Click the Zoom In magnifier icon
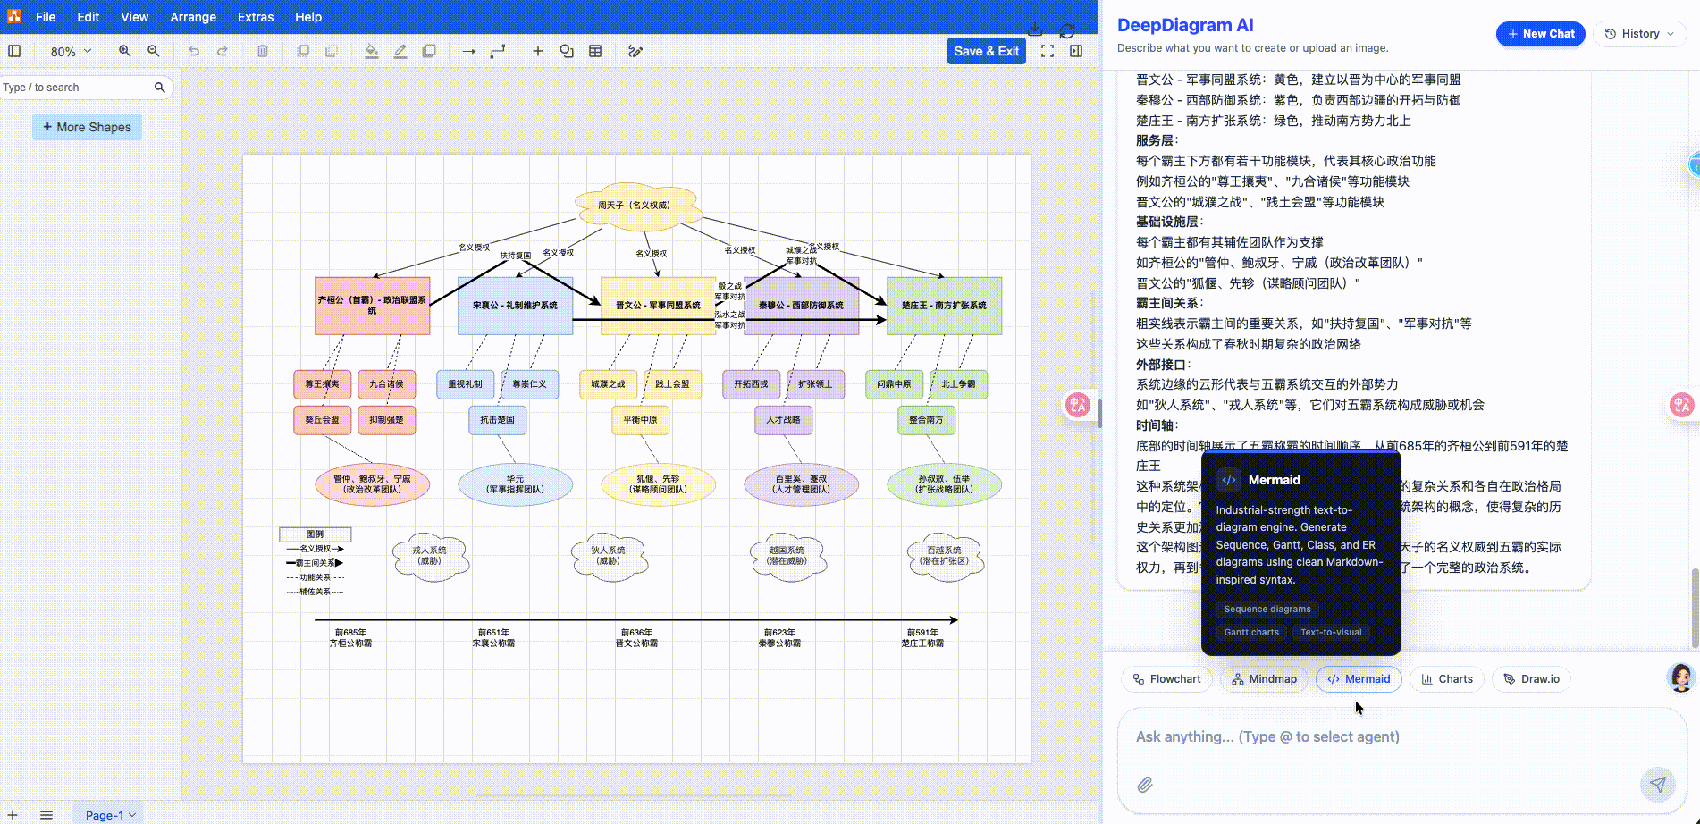The width and height of the screenshot is (1700, 824). click(x=124, y=51)
